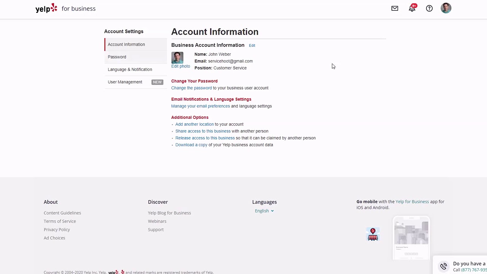Open Ad Choices footer link
The image size is (487, 274).
point(54,238)
